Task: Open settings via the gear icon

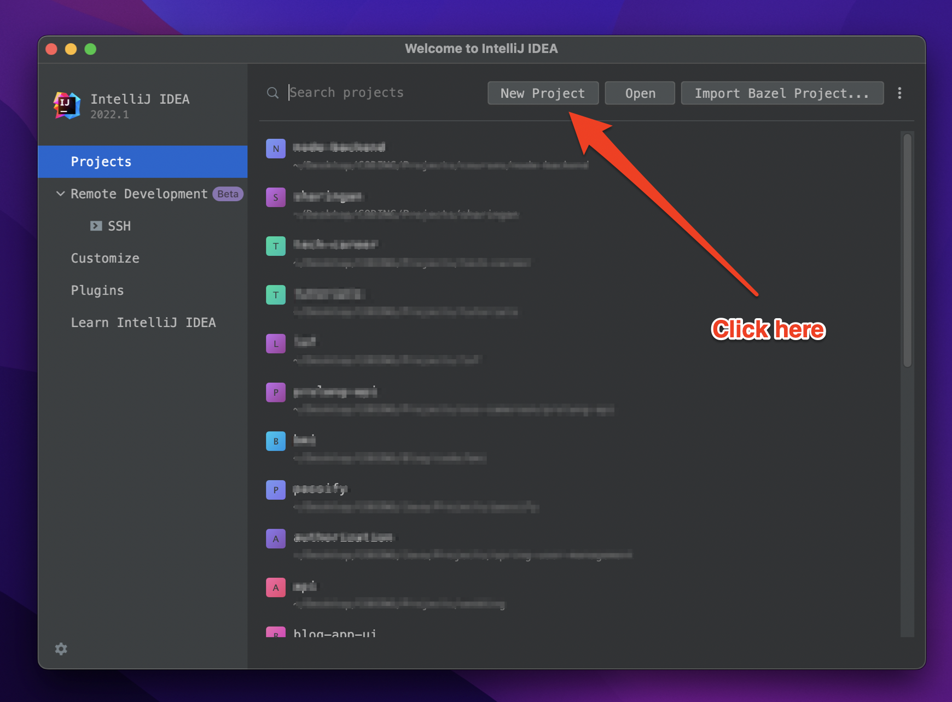Action: (x=61, y=649)
